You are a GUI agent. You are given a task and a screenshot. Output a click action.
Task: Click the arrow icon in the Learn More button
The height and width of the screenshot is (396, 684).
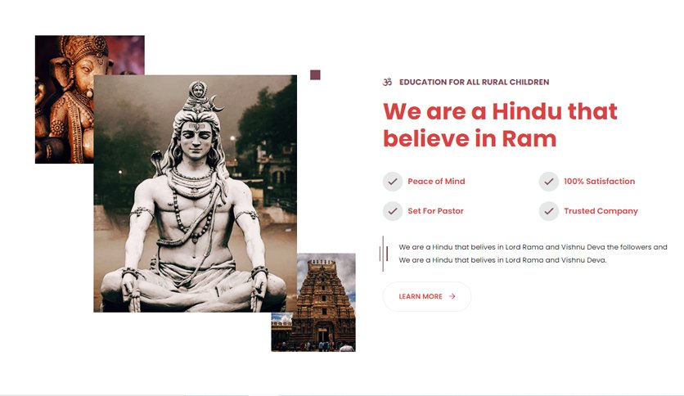(452, 296)
